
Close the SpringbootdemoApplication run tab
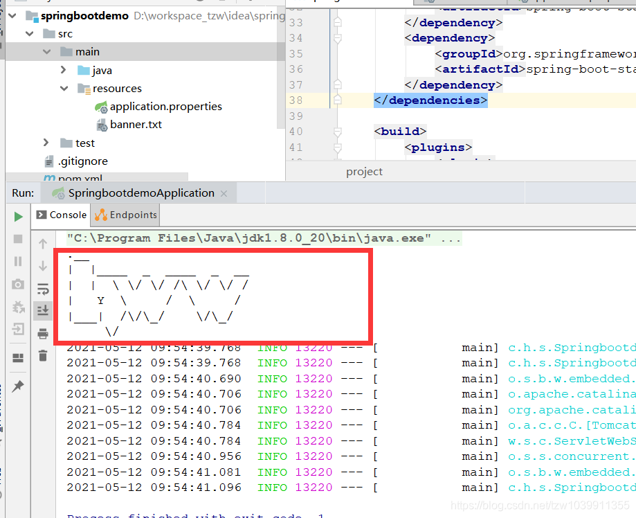pos(224,193)
